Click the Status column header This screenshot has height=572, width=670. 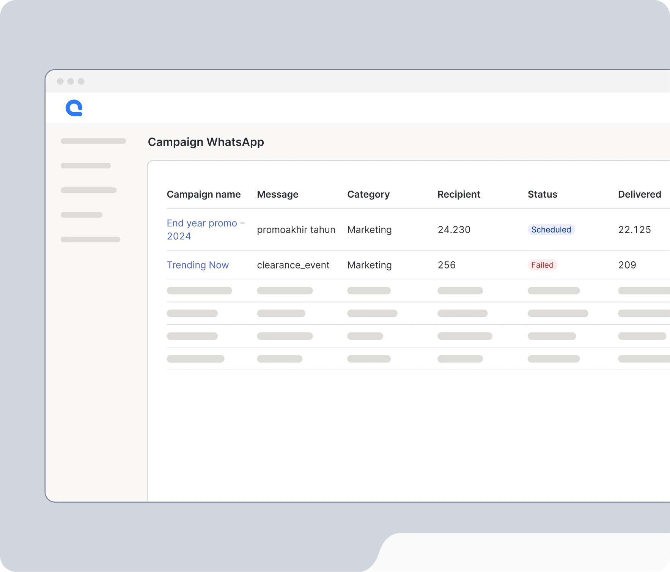pos(543,194)
